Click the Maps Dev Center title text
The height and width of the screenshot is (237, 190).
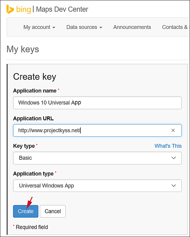62,9
